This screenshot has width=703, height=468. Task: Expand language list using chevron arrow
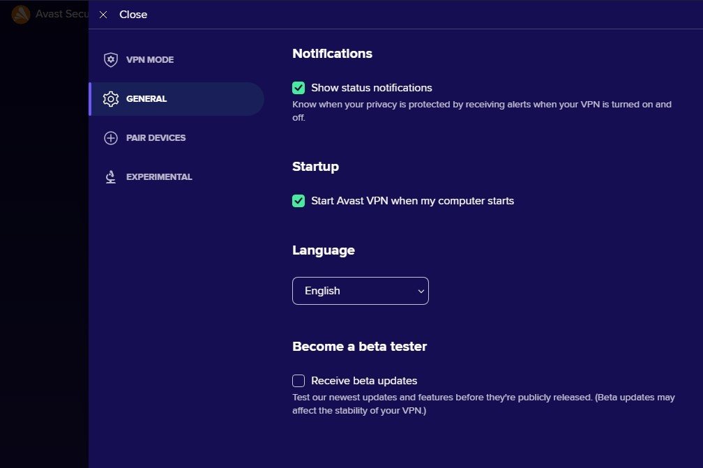coord(421,292)
